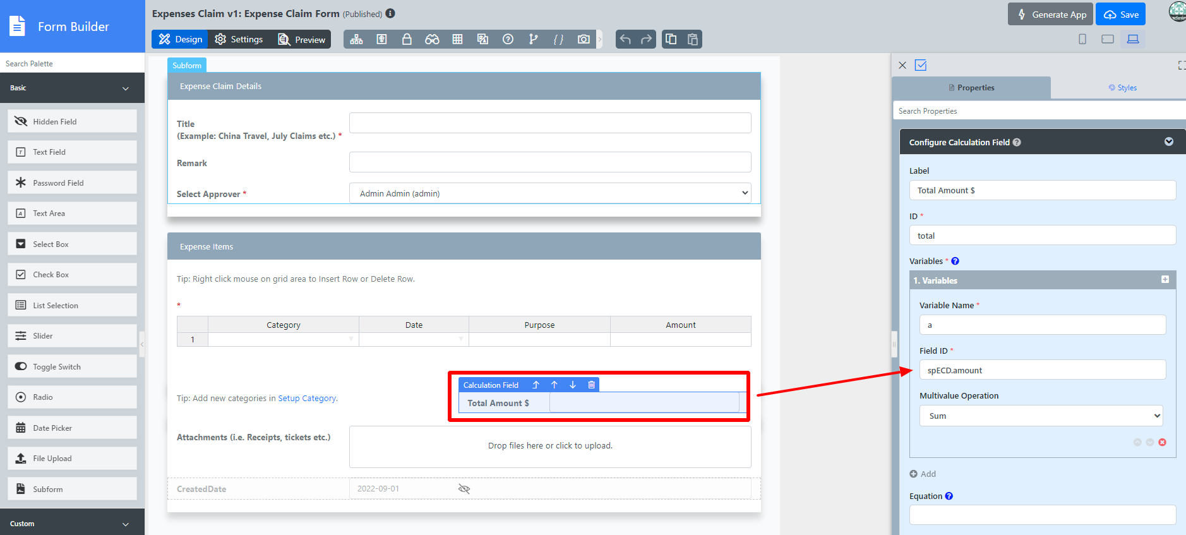Image resolution: width=1186 pixels, height=535 pixels.
Task: Click the question mark help icon in toolbar
Action: click(508, 39)
